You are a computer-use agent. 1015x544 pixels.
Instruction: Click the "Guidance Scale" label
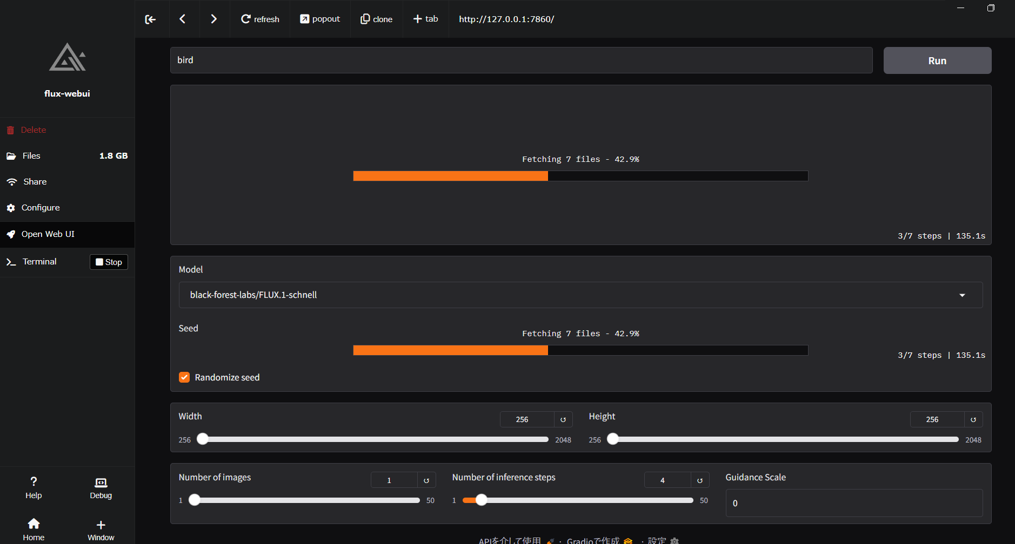(756, 477)
